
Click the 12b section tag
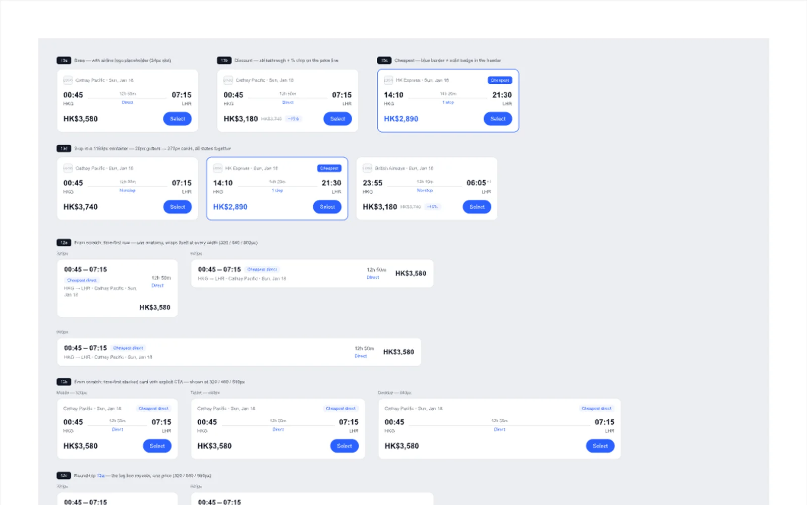[64, 382]
